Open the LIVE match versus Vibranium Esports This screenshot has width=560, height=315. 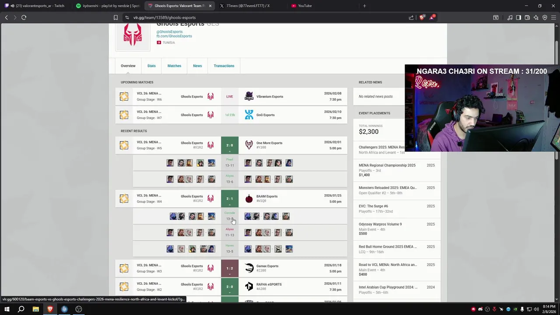pyautogui.click(x=231, y=96)
